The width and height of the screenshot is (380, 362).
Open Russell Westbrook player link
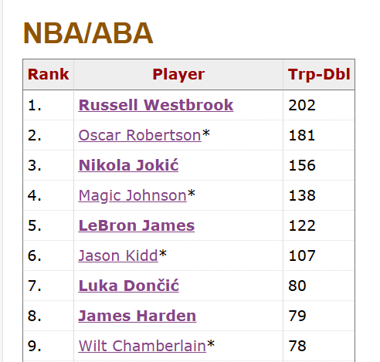click(156, 105)
